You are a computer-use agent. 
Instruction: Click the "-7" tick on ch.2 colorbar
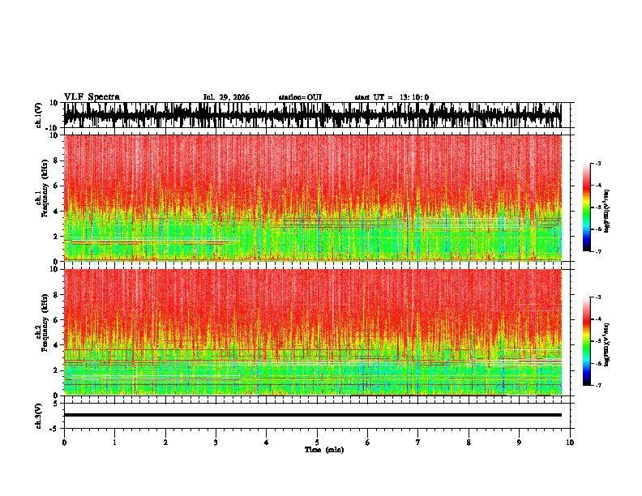[x=598, y=385]
